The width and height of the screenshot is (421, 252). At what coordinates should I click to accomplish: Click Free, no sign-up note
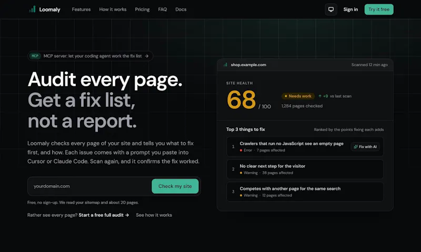pos(83,203)
